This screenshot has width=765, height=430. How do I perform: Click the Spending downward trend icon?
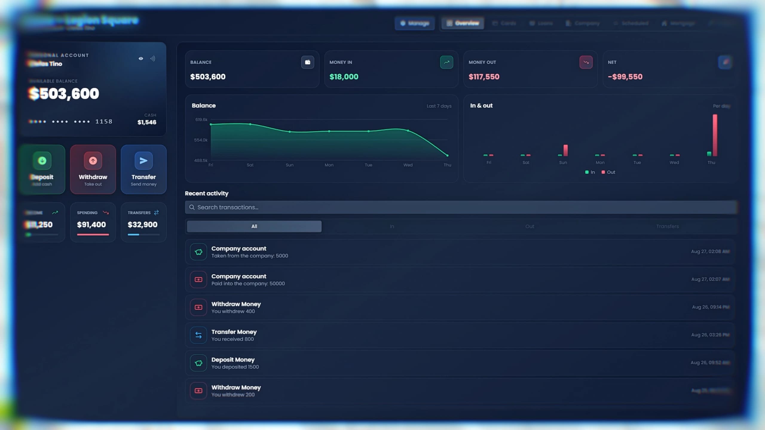click(x=106, y=213)
